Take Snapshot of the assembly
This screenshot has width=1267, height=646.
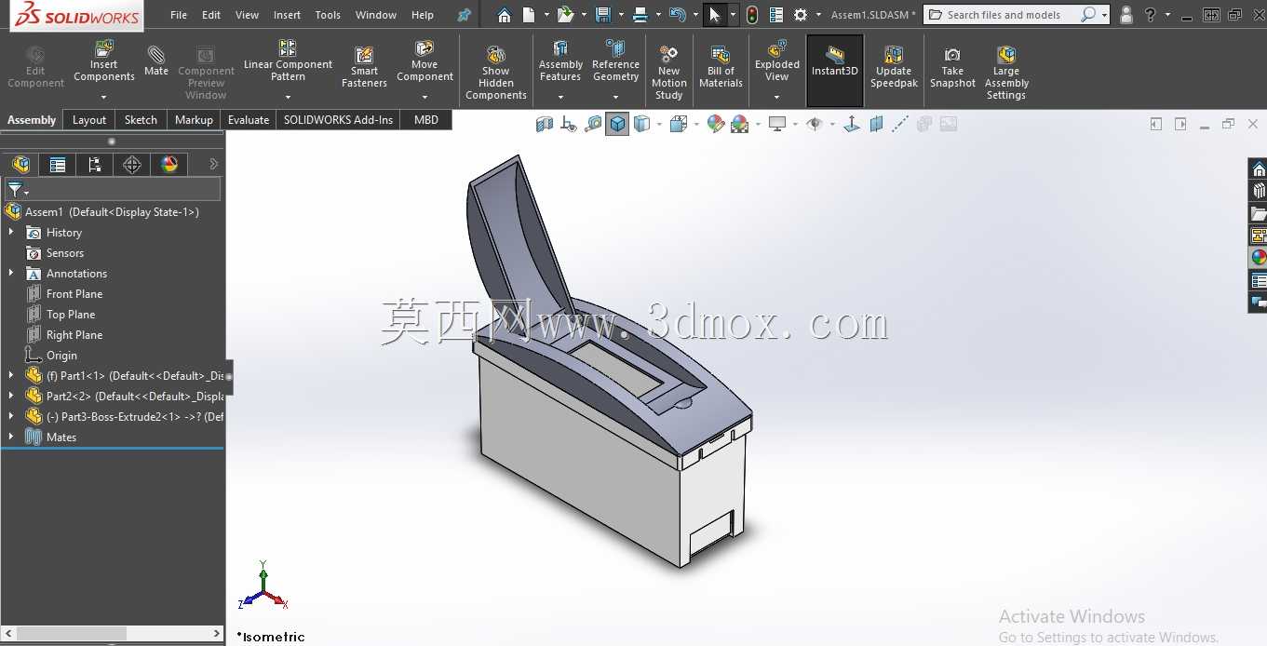click(x=952, y=66)
